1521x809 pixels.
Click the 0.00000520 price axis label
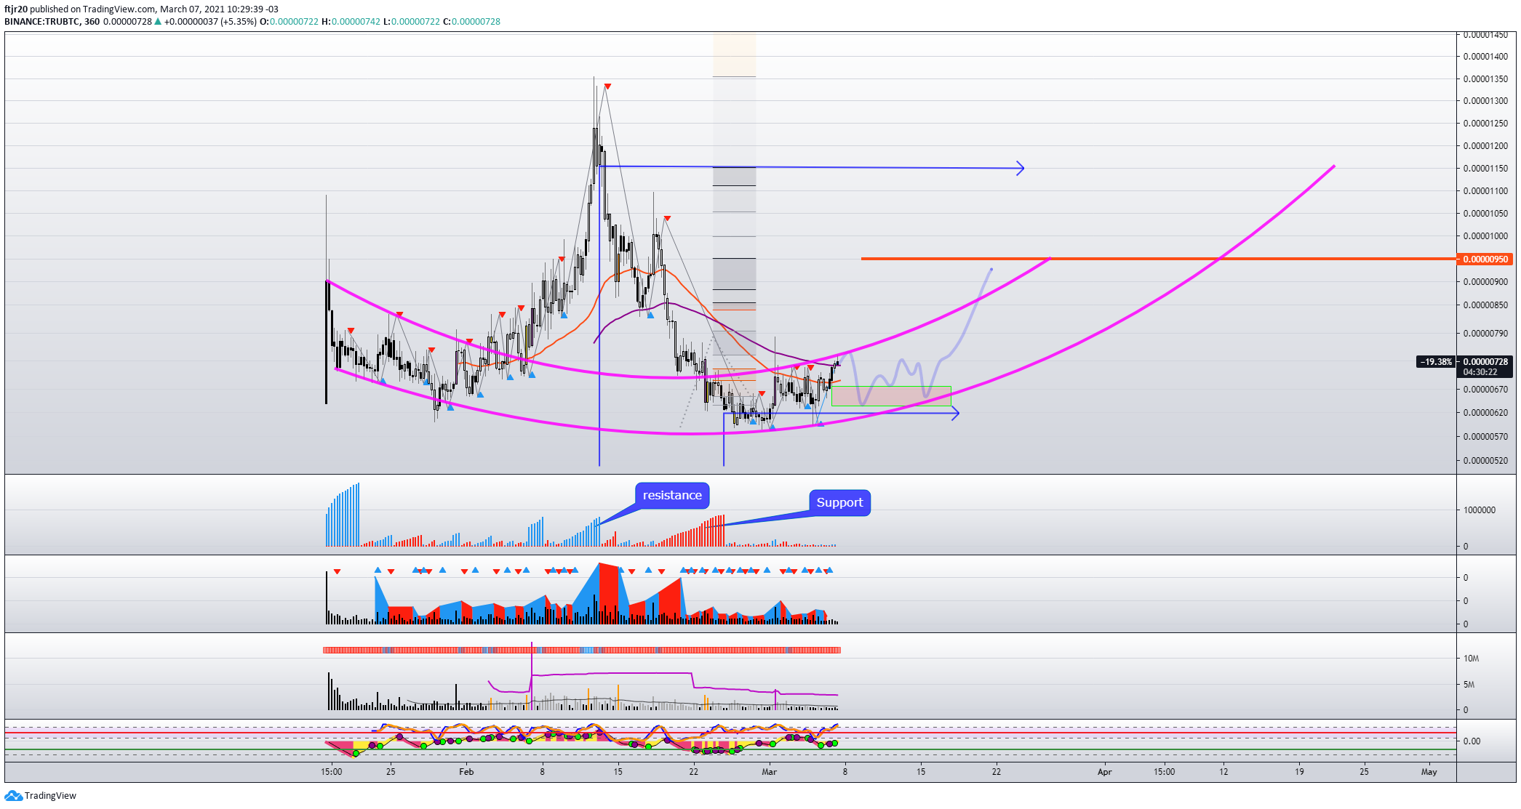coord(1485,460)
